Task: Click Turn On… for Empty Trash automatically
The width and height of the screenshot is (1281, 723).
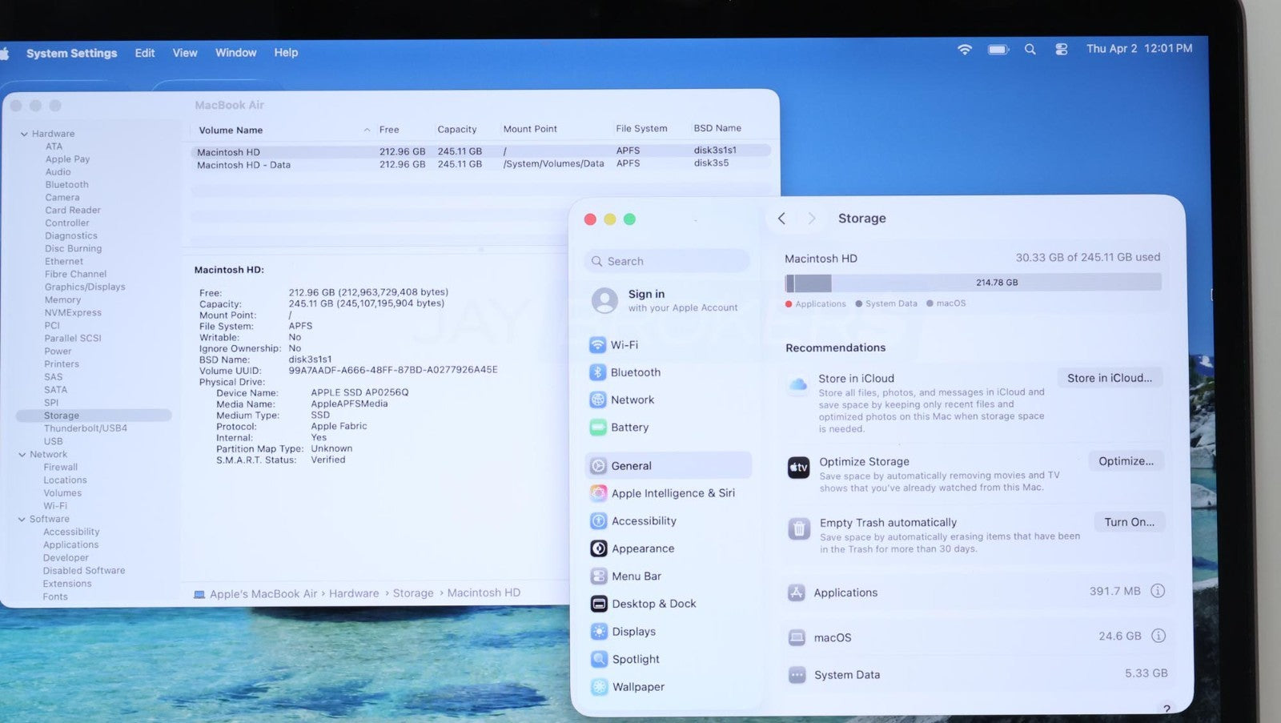Action: [1129, 522]
